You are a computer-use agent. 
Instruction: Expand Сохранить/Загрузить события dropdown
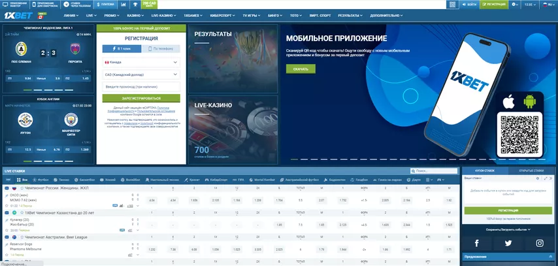coord(508,229)
